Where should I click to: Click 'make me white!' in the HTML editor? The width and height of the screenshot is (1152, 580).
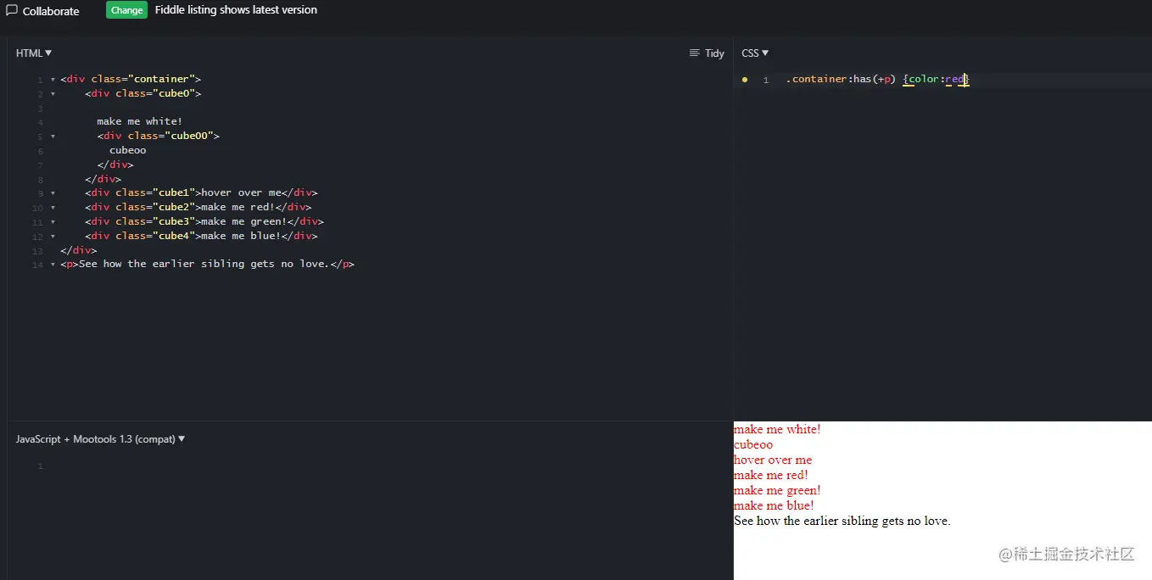pyautogui.click(x=139, y=121)
